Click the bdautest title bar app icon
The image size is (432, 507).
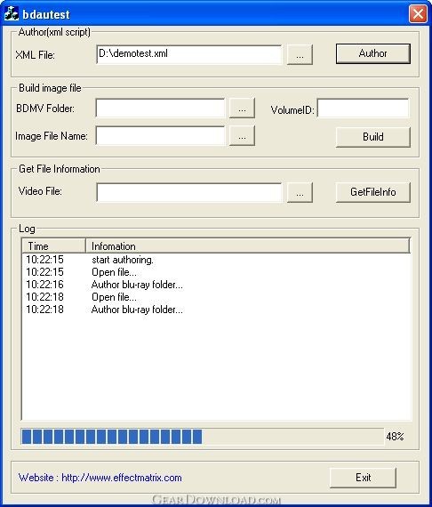pyautogui.click(x=12, y=14)
